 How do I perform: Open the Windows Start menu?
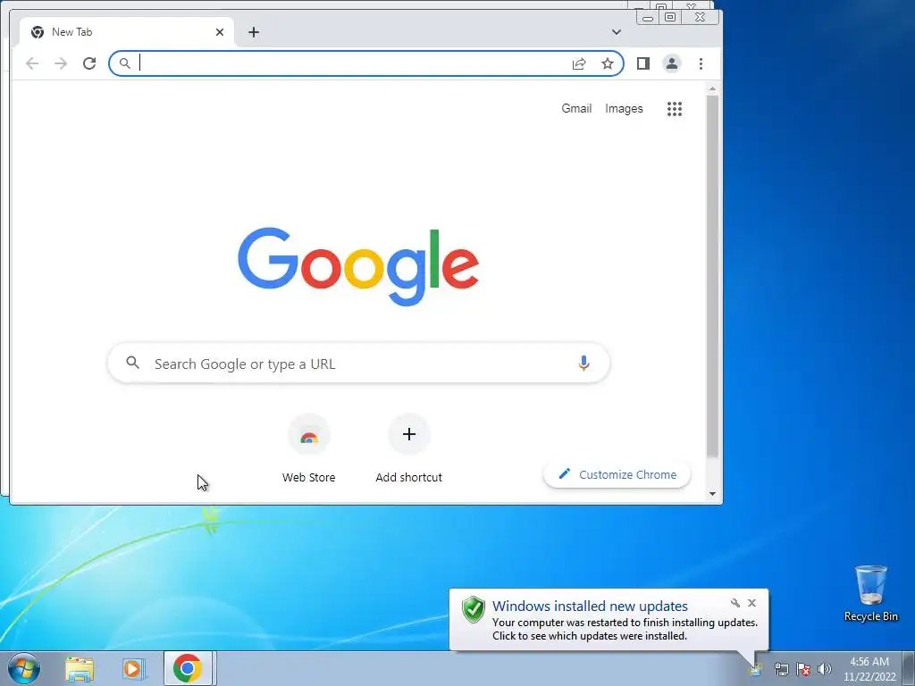pos(24,668)
